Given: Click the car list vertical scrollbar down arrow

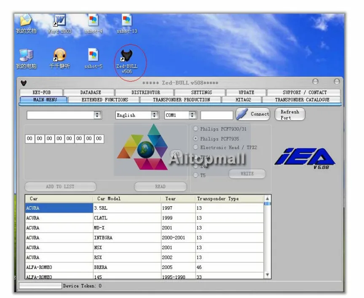Looking at the screenshot, I should click(268, 274).
